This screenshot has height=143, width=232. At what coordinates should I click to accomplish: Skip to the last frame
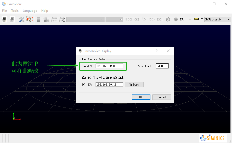click(160, 19)
